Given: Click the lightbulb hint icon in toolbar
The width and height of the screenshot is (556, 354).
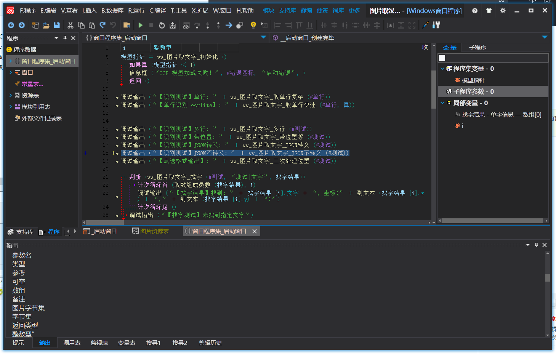Looking at the screenshot, I should tap(253, 25).
